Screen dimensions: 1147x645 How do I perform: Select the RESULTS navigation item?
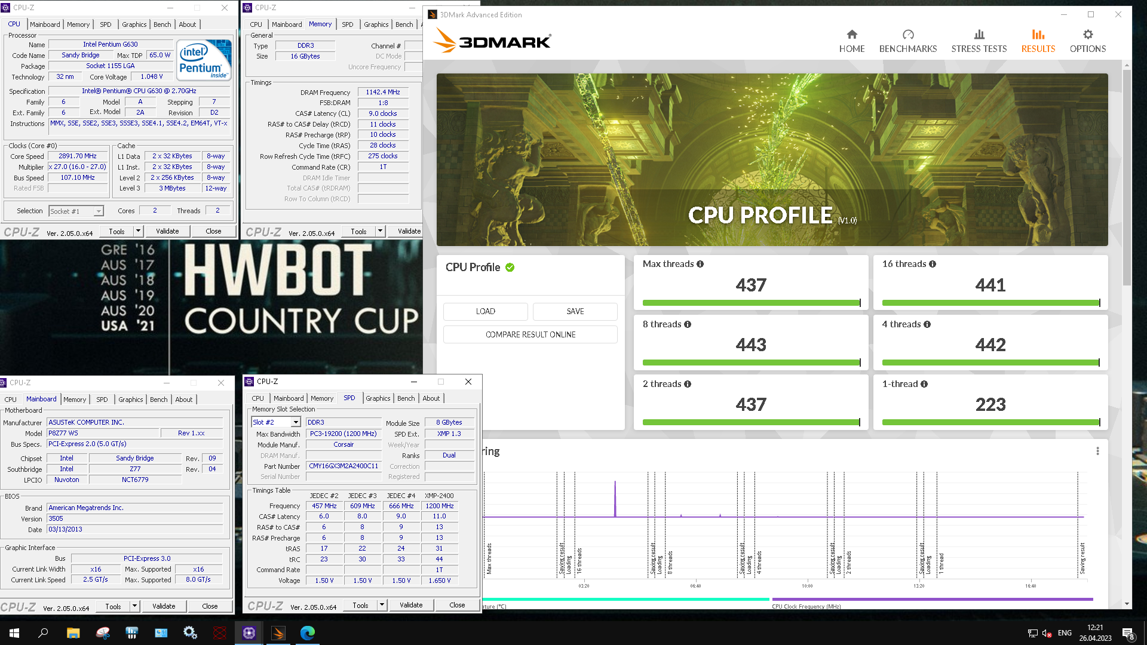[1038, 41]
